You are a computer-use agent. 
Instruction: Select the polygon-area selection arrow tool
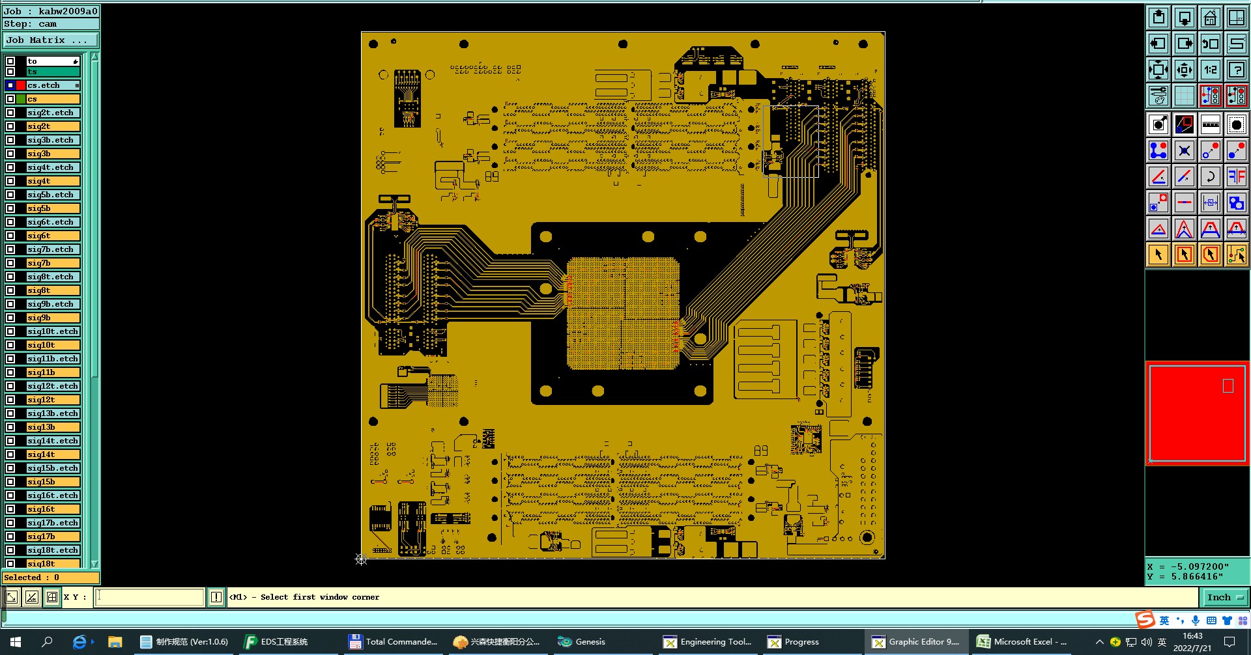click(1210, 255)
